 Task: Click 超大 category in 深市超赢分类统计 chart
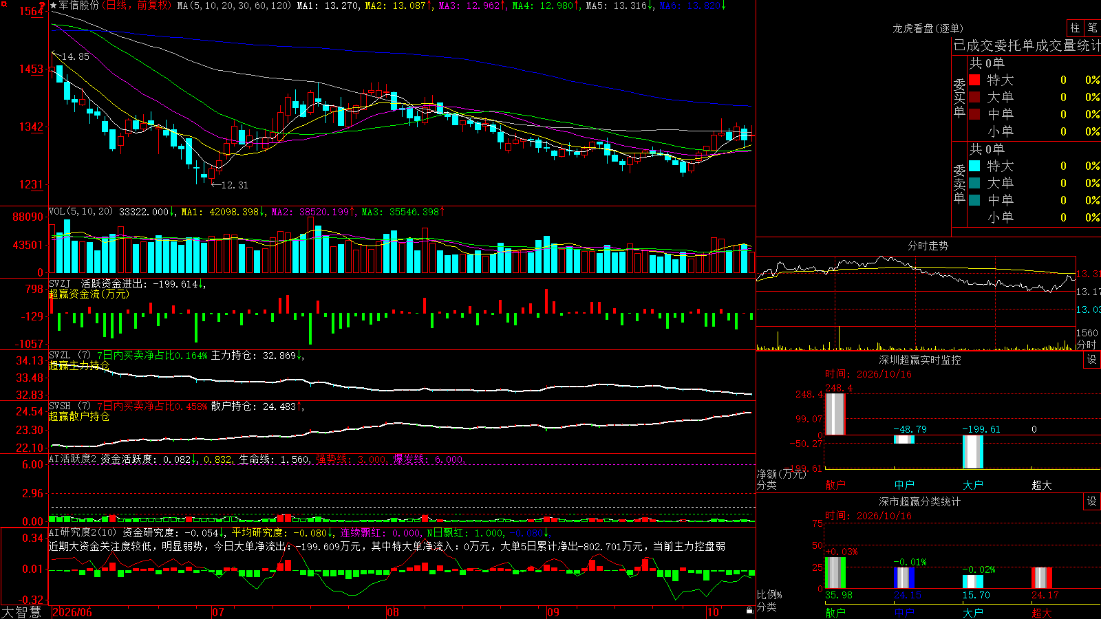[x=1042, y=613]
